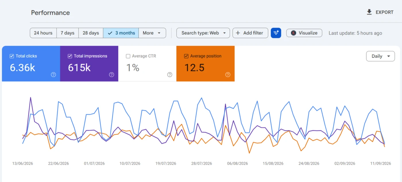
Task: Enable the Average CTR checkbox
Action: click(128, 56)
